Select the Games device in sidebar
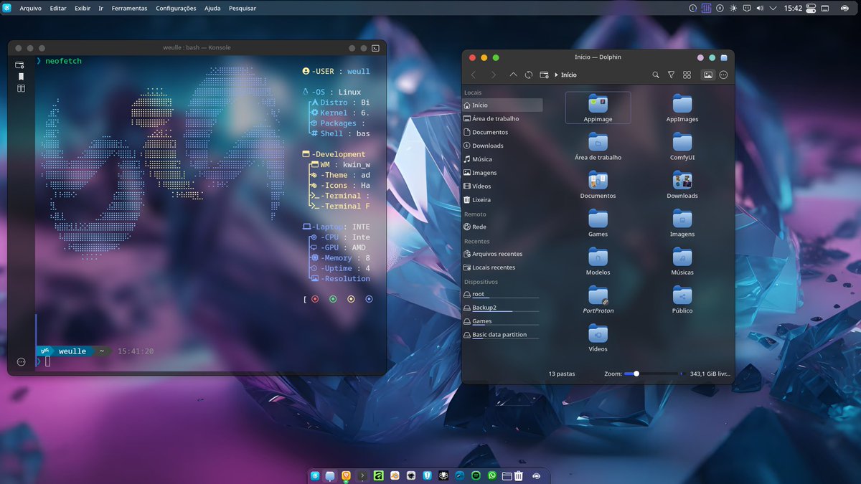861x484 pixels. tap(502, 321)
